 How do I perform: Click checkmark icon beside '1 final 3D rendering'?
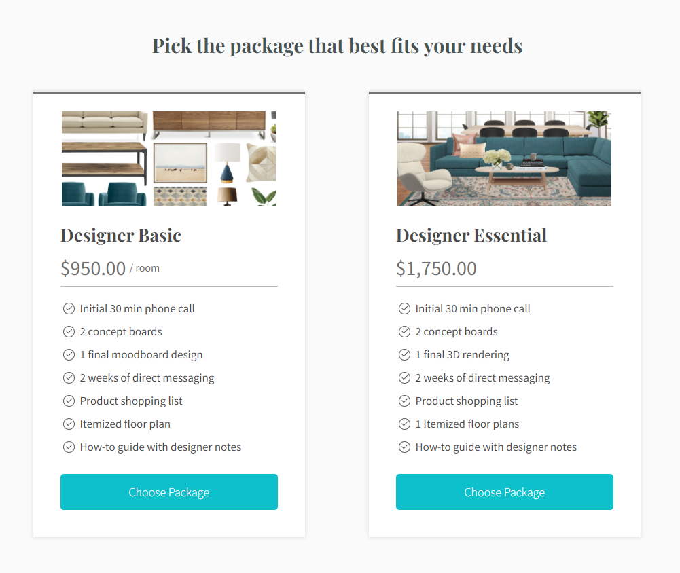click(404, 355)
